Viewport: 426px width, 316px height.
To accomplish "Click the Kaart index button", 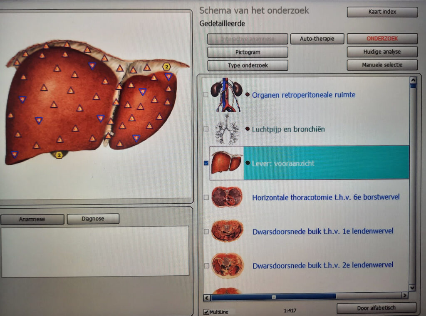I will [x=382, y=12].
